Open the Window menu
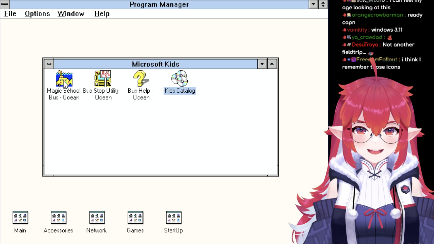434x244 pixels. (71, 14)
